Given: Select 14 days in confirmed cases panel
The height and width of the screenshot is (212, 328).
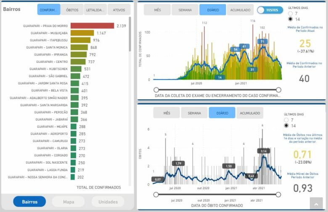Looking at the screenshot, I should (291, 19).
